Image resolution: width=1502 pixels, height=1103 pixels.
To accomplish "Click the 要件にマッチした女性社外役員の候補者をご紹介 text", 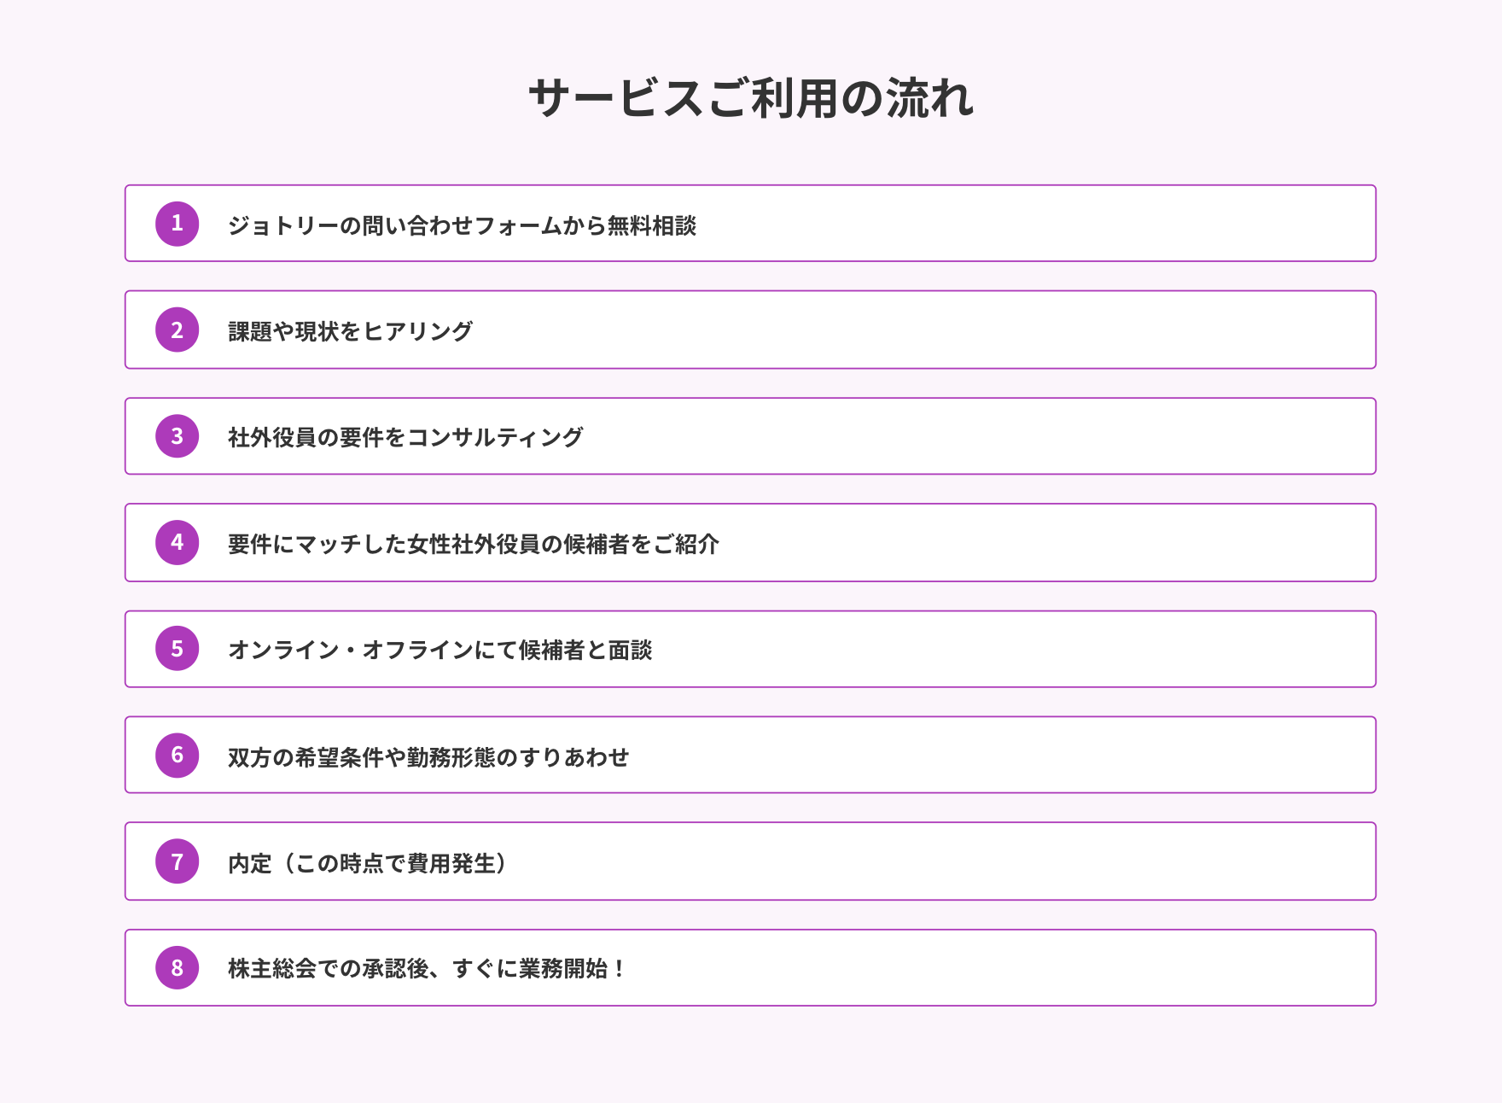I will 474,544.
